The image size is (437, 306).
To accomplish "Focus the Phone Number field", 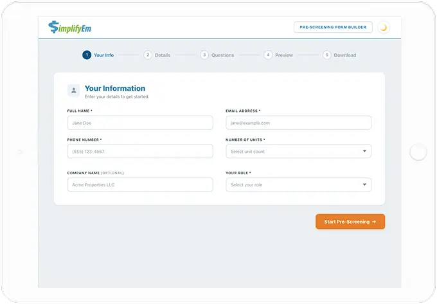I will pyautogui.click(x=140, y=151).
